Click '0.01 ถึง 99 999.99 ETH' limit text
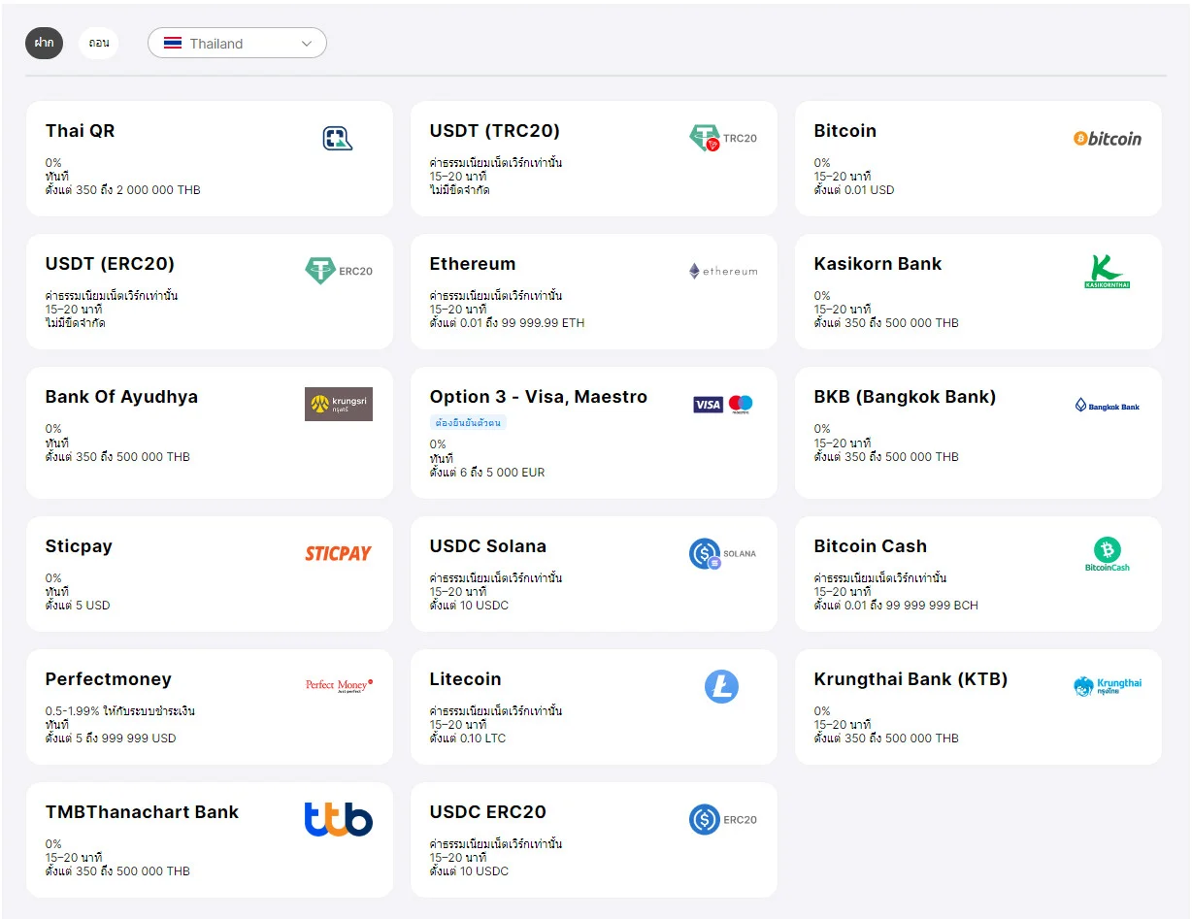 click(522, 323)
